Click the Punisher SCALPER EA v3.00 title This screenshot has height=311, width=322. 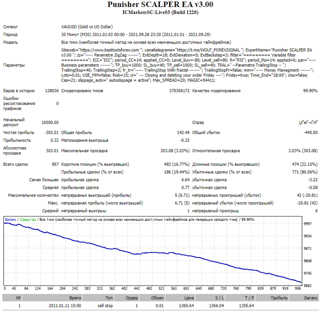(160, 4)
